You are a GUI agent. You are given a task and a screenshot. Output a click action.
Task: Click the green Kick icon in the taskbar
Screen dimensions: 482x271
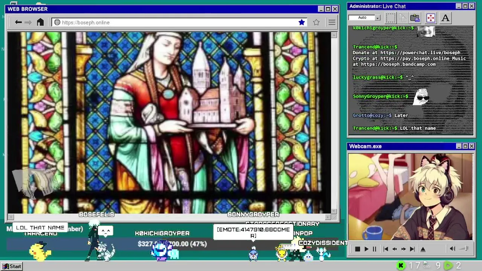401,266
